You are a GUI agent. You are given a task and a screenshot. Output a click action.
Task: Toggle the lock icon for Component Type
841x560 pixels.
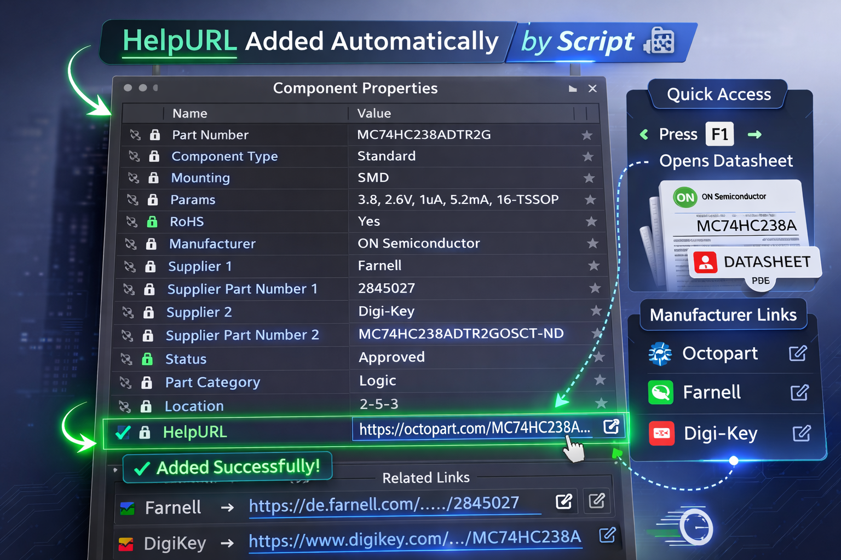[154, 156]
